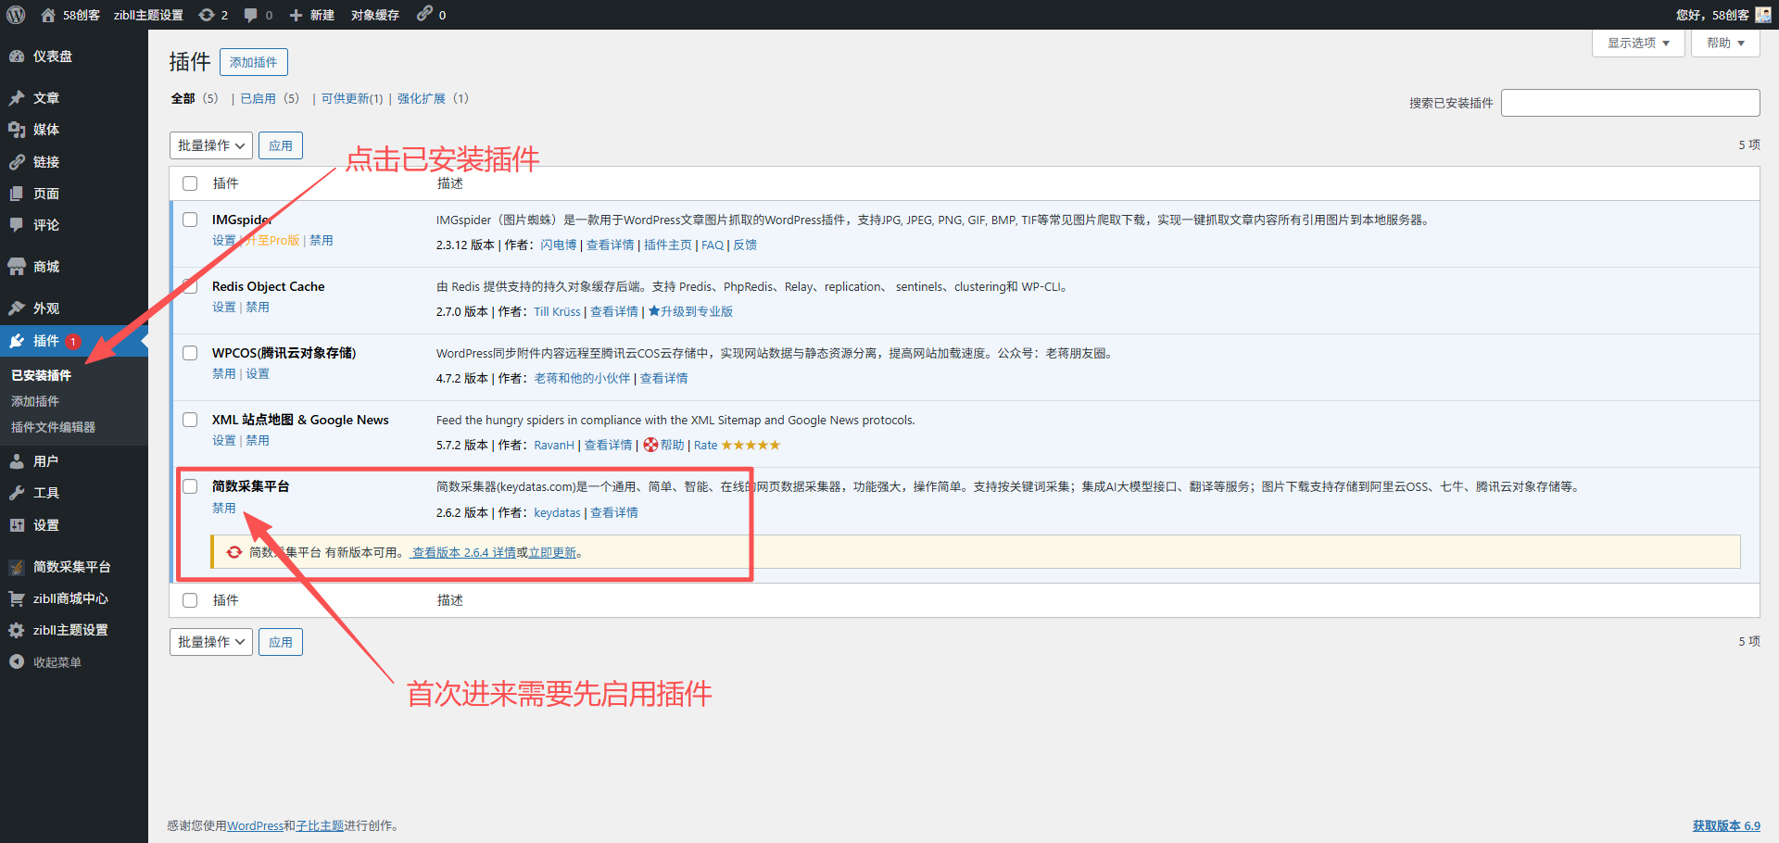Click the 商城 store icon in sidebar
The width and height of the screenshot is (1779, 843).
click(17, 266)
